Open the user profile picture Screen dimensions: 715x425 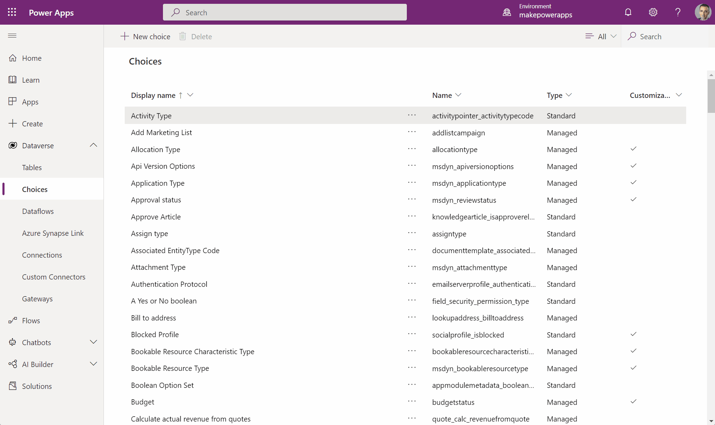pos(702,12)
